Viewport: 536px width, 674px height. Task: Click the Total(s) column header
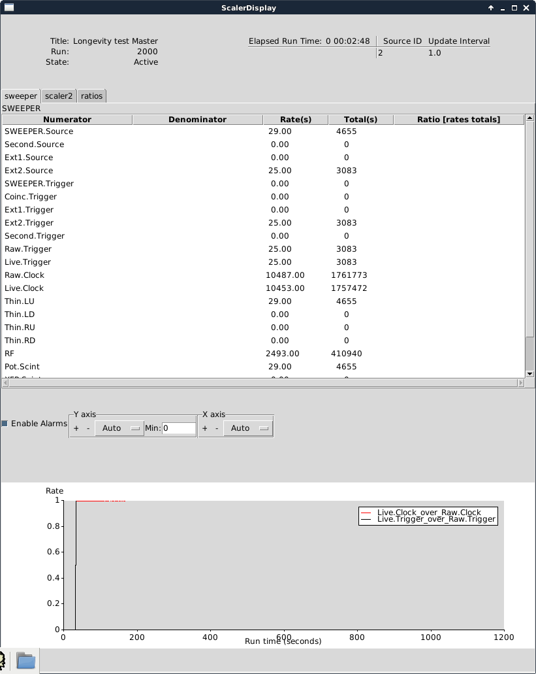[x=360, y=120]
